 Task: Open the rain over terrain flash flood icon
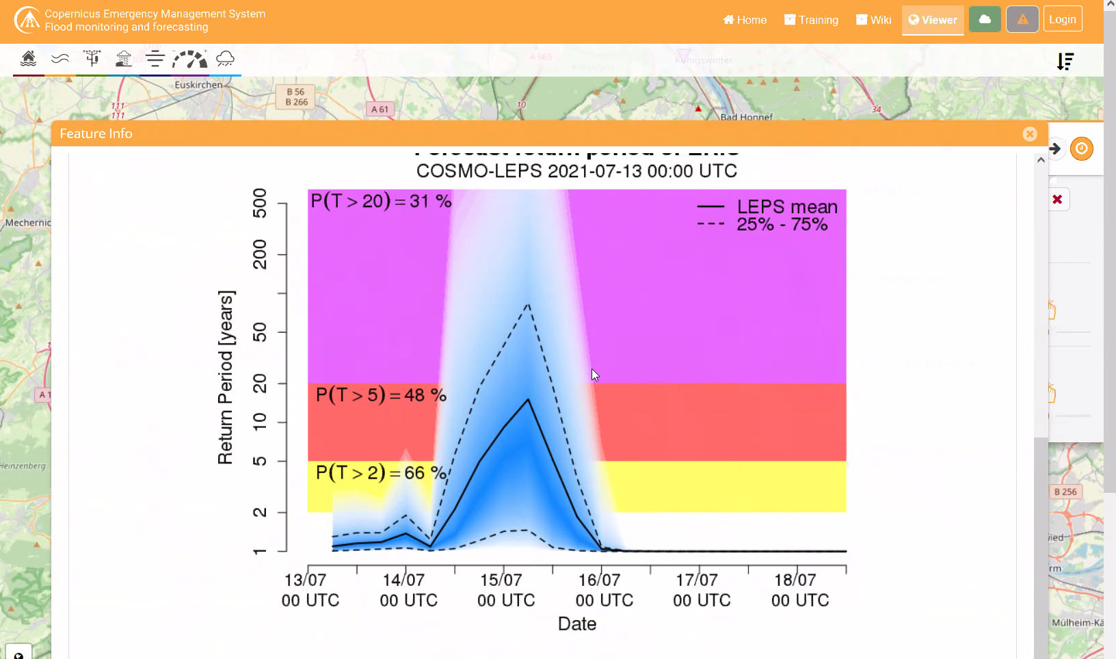coord(124,59)
